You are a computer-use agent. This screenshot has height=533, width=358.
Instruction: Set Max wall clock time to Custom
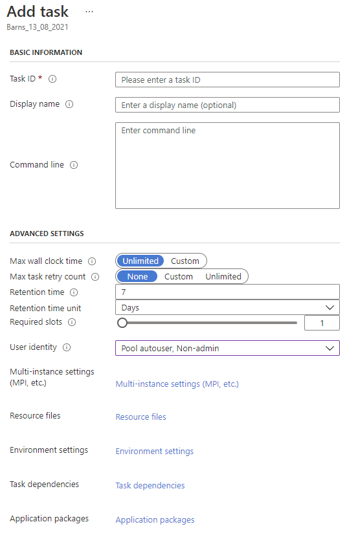click(x=185, y=261)
